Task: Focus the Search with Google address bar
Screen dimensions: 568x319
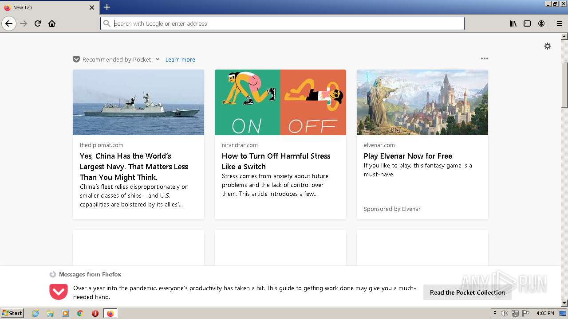Action: point(282,23)
